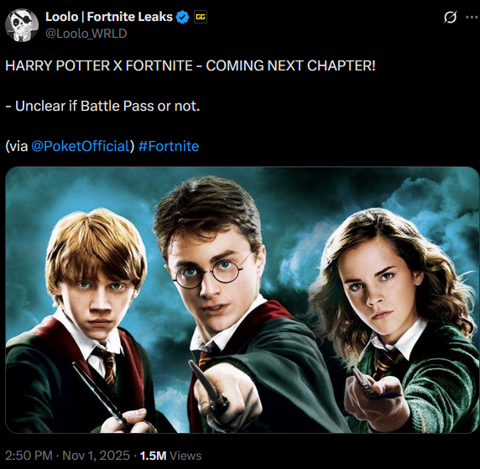Click the Unclear if Battle Pass line

(102, 106)
